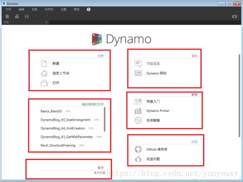
Task: Open the 文件 menu
Action: click(x=8, y=10)
